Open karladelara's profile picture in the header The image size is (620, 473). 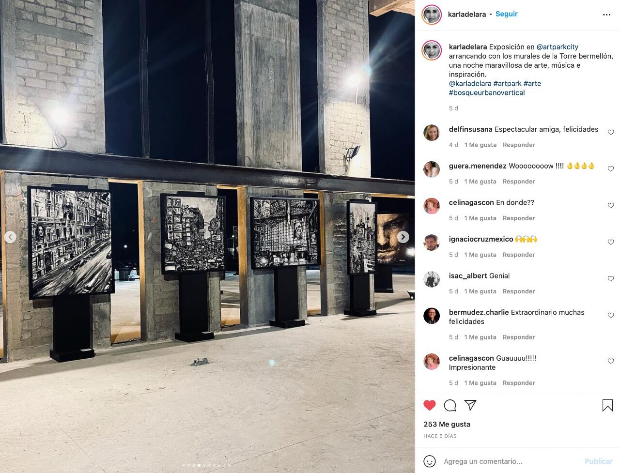pyautogui.click(x=432, y=15)
